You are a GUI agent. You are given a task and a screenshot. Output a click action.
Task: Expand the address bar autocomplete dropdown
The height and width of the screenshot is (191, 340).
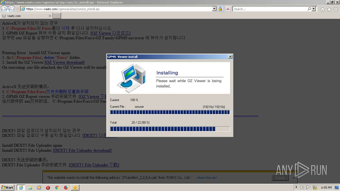(214, 9)
